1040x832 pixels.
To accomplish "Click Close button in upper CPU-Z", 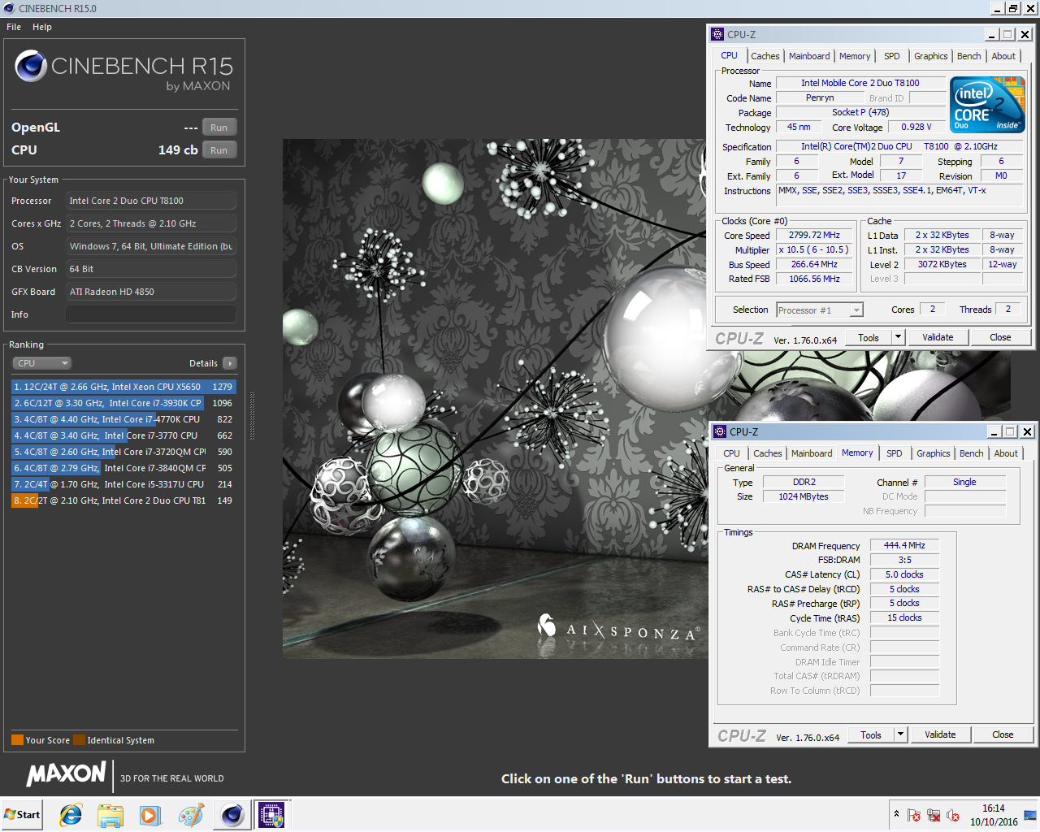I will point(1000,337).
